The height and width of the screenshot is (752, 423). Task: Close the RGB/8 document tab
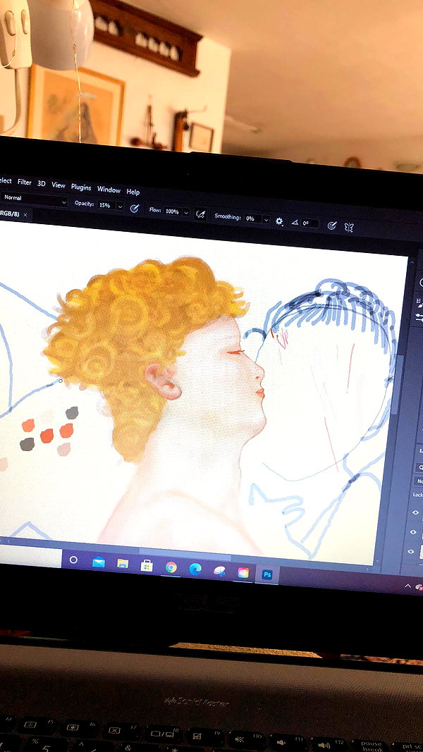click(x=25, y=215)
